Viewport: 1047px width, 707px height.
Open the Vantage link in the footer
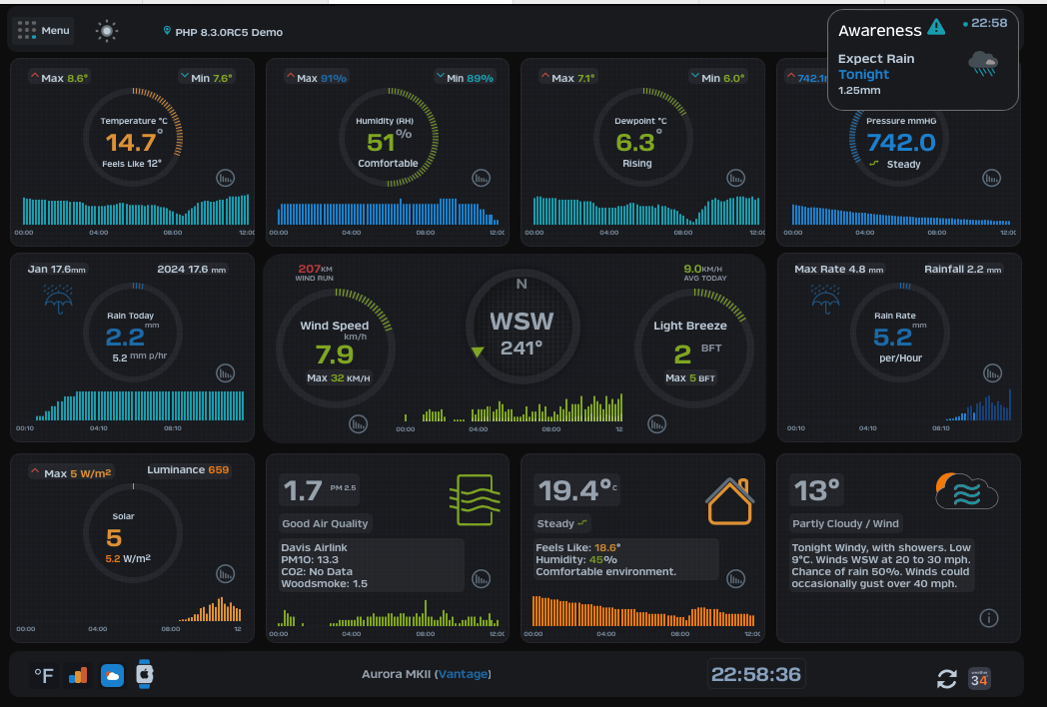(463, 674)
